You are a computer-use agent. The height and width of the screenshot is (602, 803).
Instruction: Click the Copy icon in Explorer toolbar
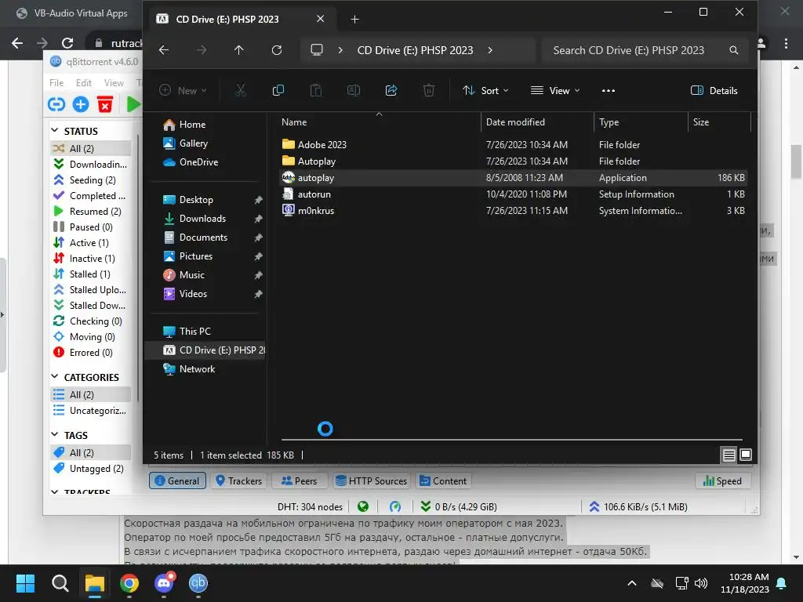point(278,91)
